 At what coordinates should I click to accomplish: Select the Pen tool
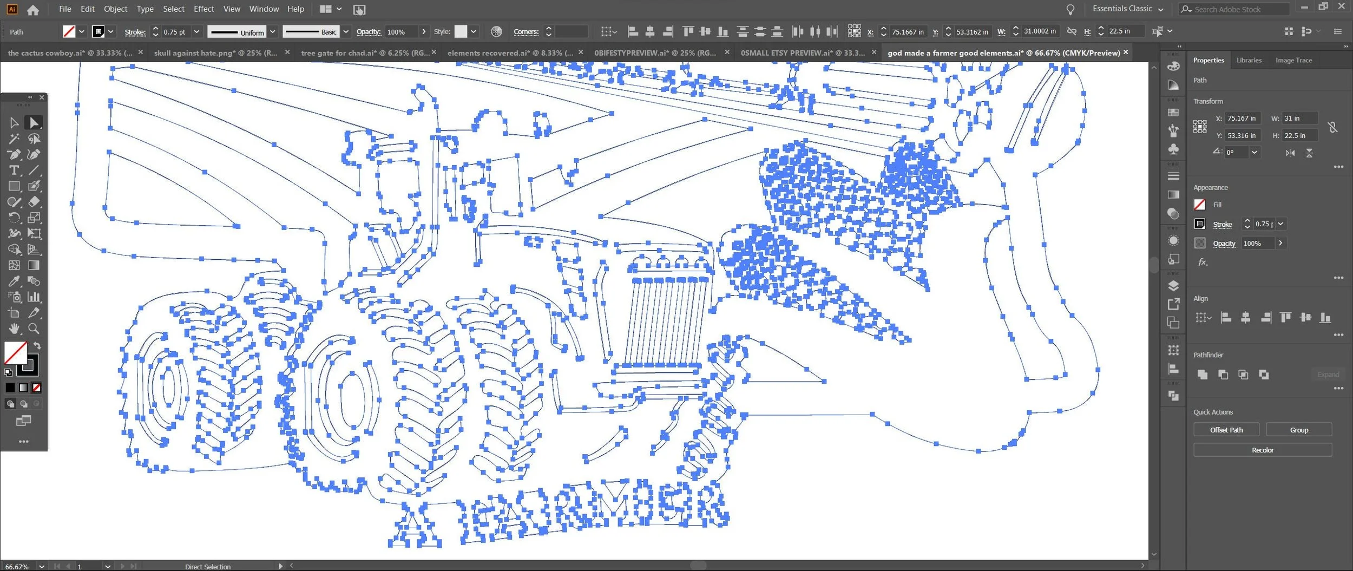coord(14,155)
